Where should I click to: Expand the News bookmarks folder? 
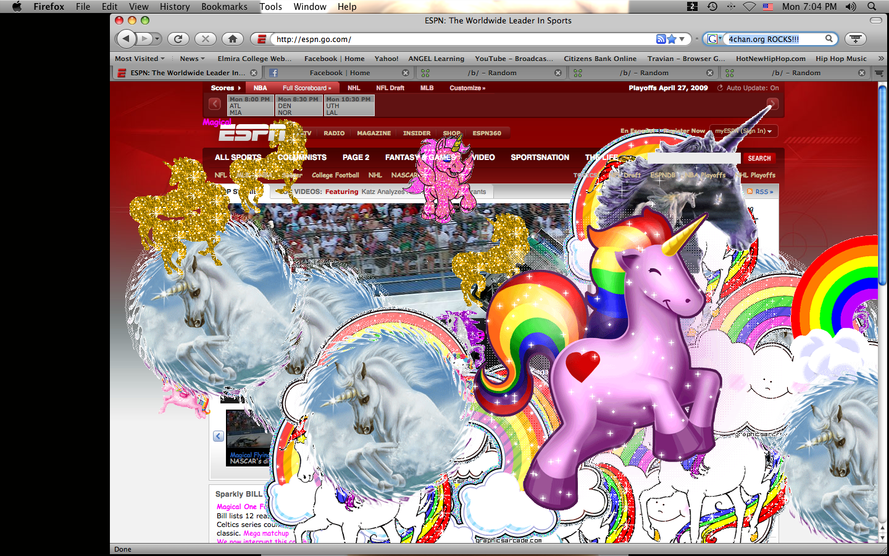coord(192,59)
